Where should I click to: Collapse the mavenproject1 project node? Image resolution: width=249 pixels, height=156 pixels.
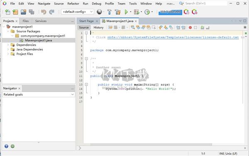[4, 27]
